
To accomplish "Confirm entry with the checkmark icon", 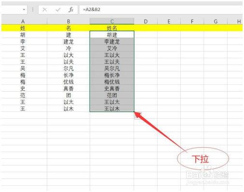I will pos(58,10).
